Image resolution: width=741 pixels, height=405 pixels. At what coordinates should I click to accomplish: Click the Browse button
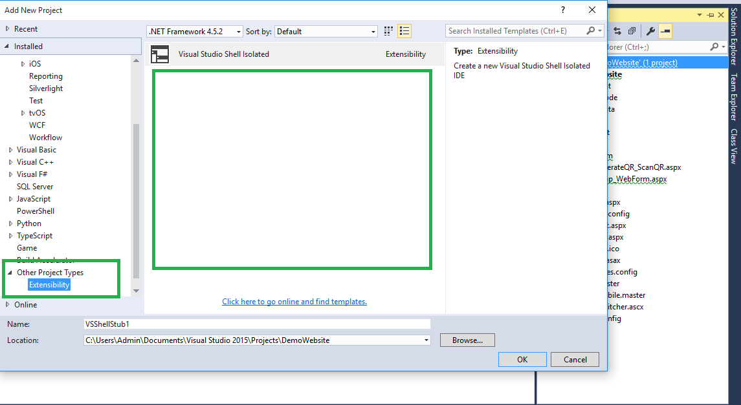coord(467,340)
